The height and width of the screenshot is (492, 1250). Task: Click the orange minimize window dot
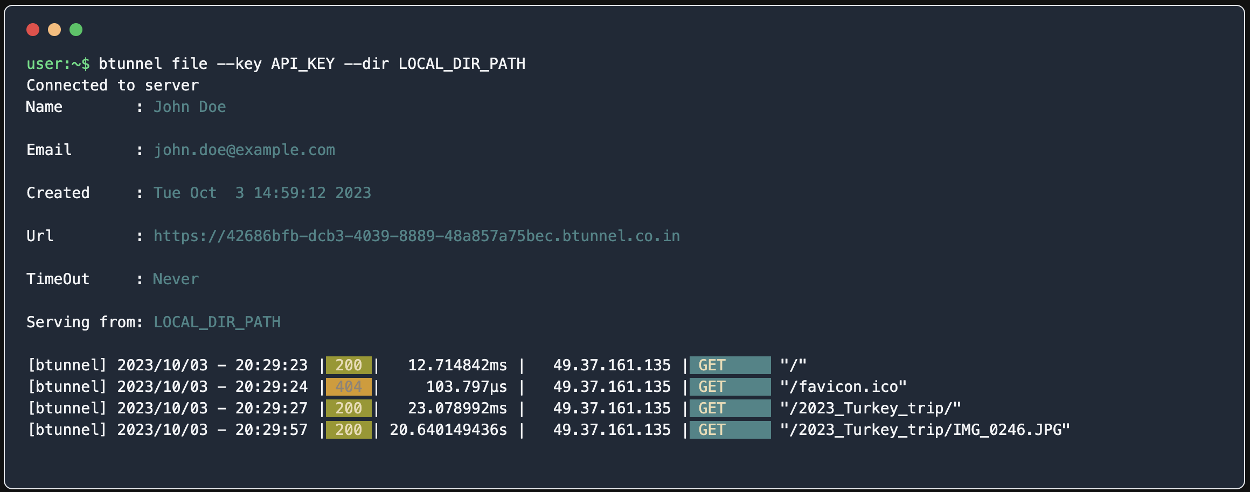54,30
